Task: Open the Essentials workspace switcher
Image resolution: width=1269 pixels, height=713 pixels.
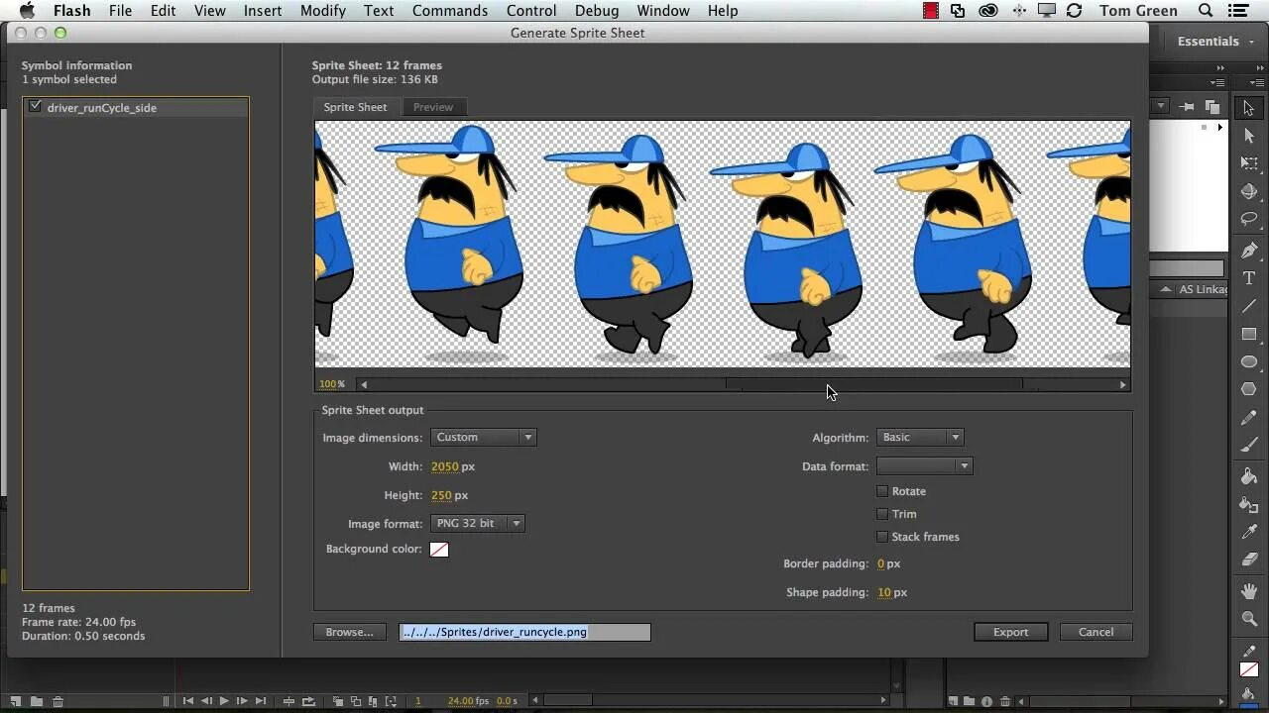Action: pyautogui.click(x=1215, y=42)
